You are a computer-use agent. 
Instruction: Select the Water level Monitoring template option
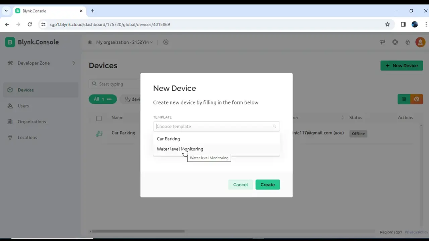216,149
